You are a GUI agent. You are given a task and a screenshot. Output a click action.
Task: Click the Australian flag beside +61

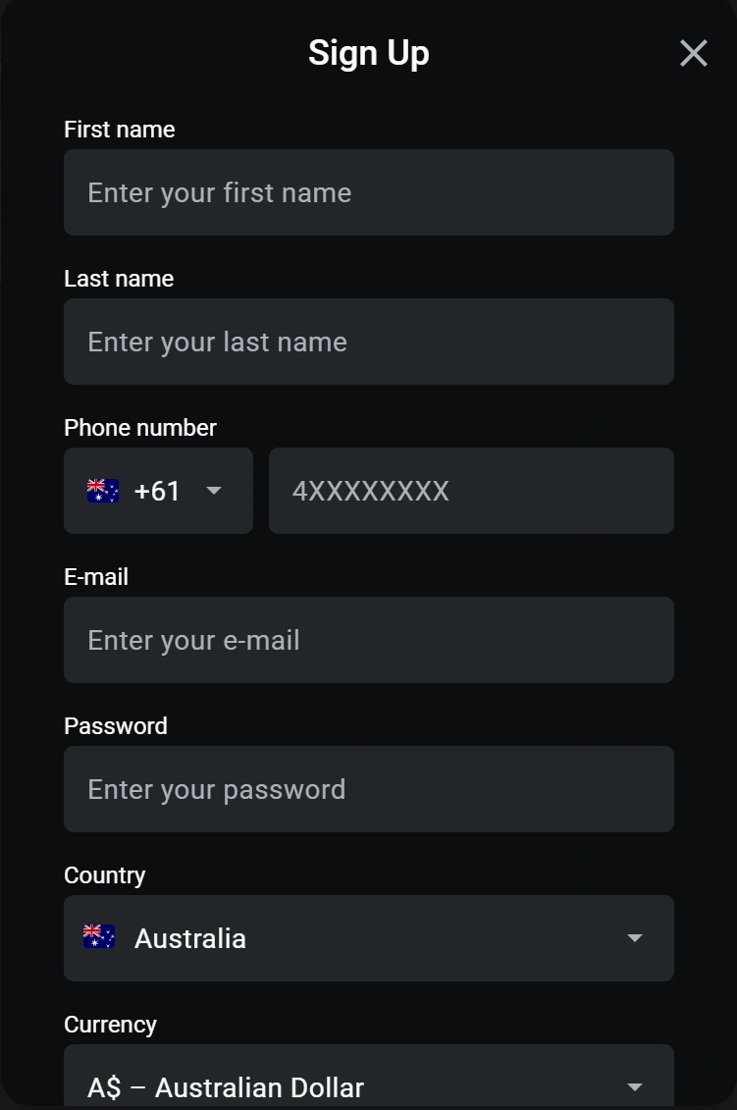pyautogui.click(x=102, y=490)
